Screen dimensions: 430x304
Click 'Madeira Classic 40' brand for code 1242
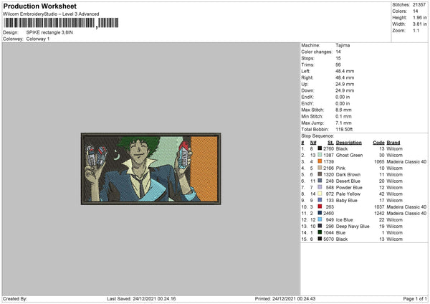click(x=406, y=213)
